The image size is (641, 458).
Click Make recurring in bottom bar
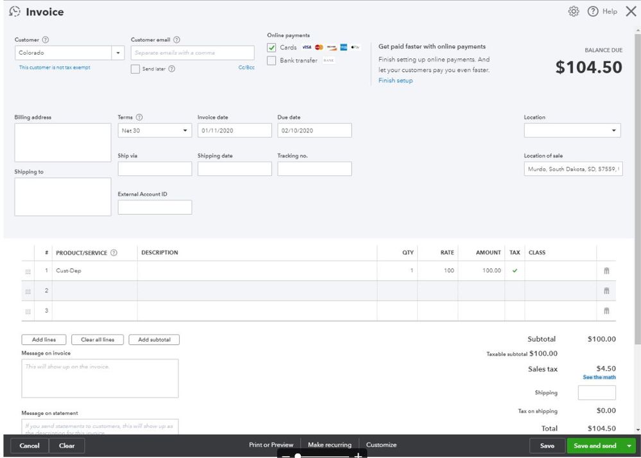330,445
